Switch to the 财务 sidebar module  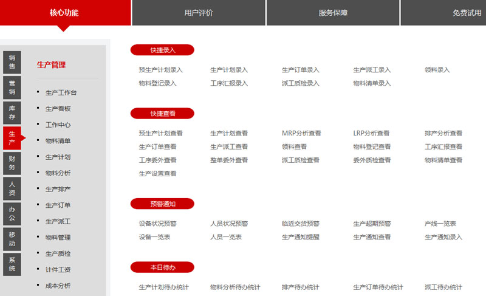pyautogui.click(x=12, y=162)
